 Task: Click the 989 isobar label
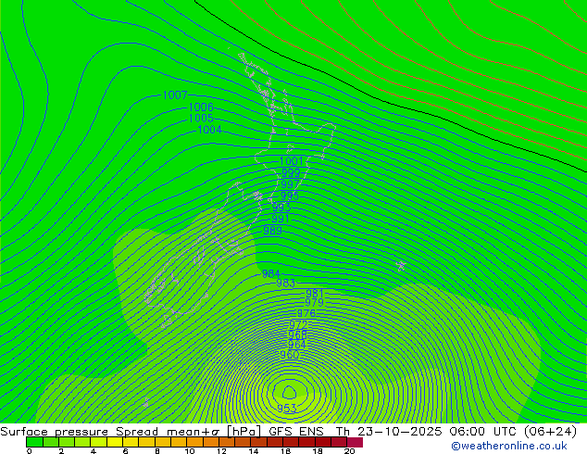272,230
